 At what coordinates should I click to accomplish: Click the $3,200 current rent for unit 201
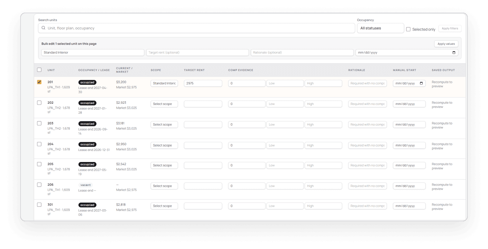(121, 82)
